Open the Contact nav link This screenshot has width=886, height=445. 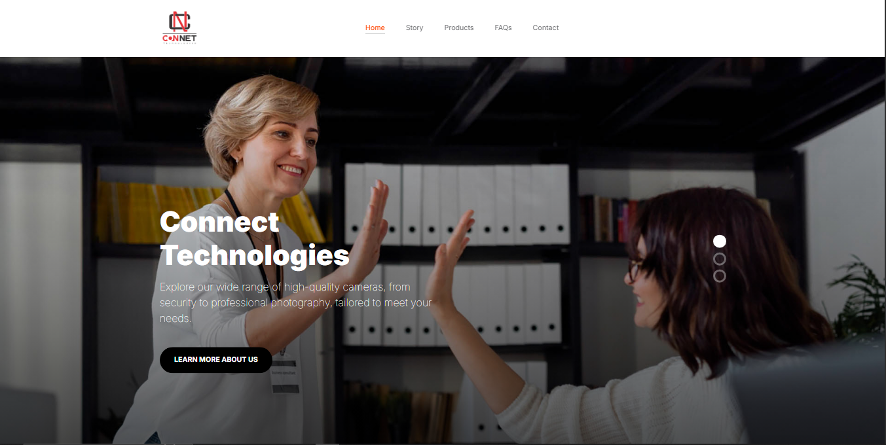(x=545, y=27)
